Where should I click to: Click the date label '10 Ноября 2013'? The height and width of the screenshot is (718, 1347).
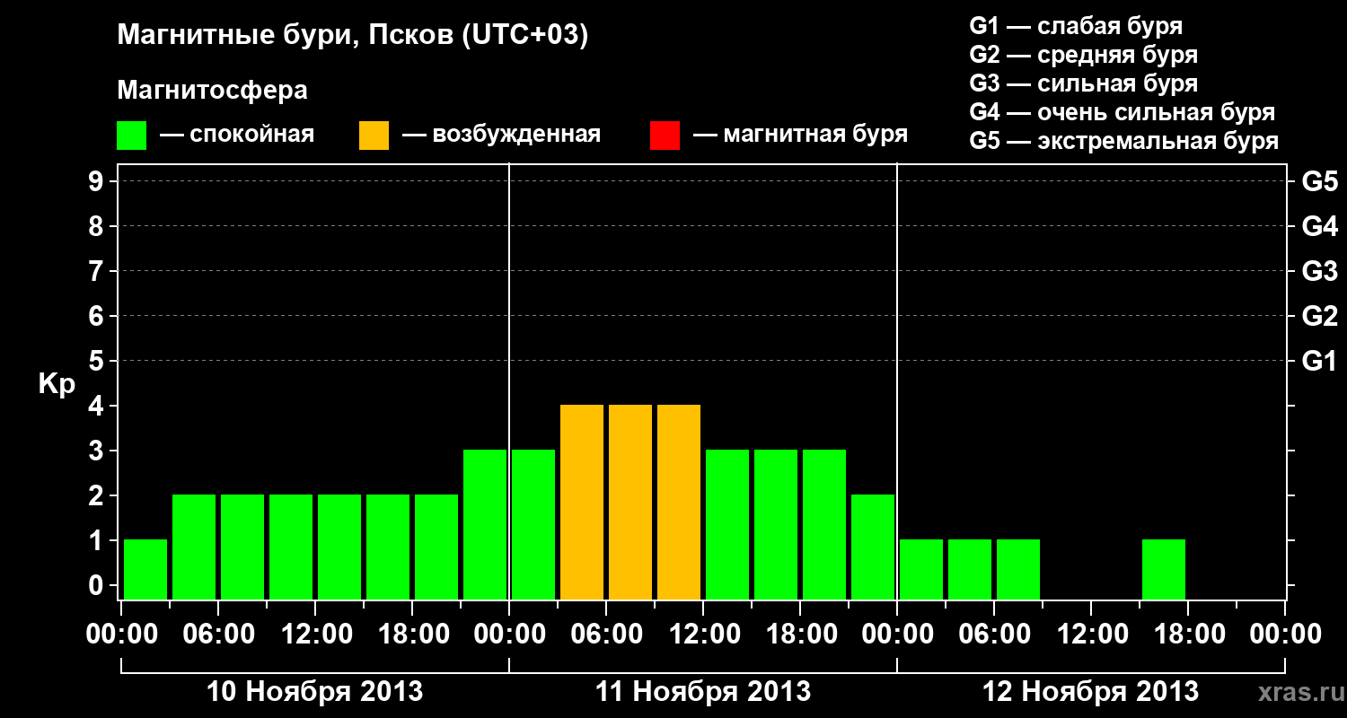pos(314,692)
